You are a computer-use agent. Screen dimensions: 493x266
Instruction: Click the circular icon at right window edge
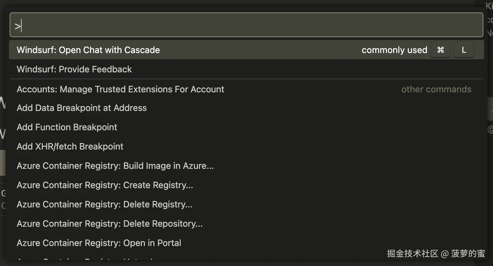click(491, 130)
